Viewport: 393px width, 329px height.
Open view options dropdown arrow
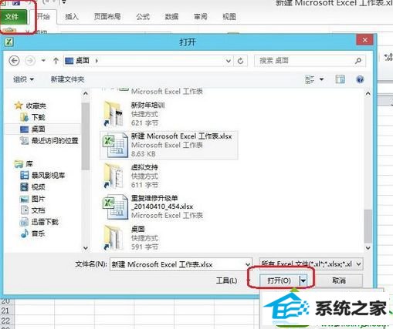point(321,79)
